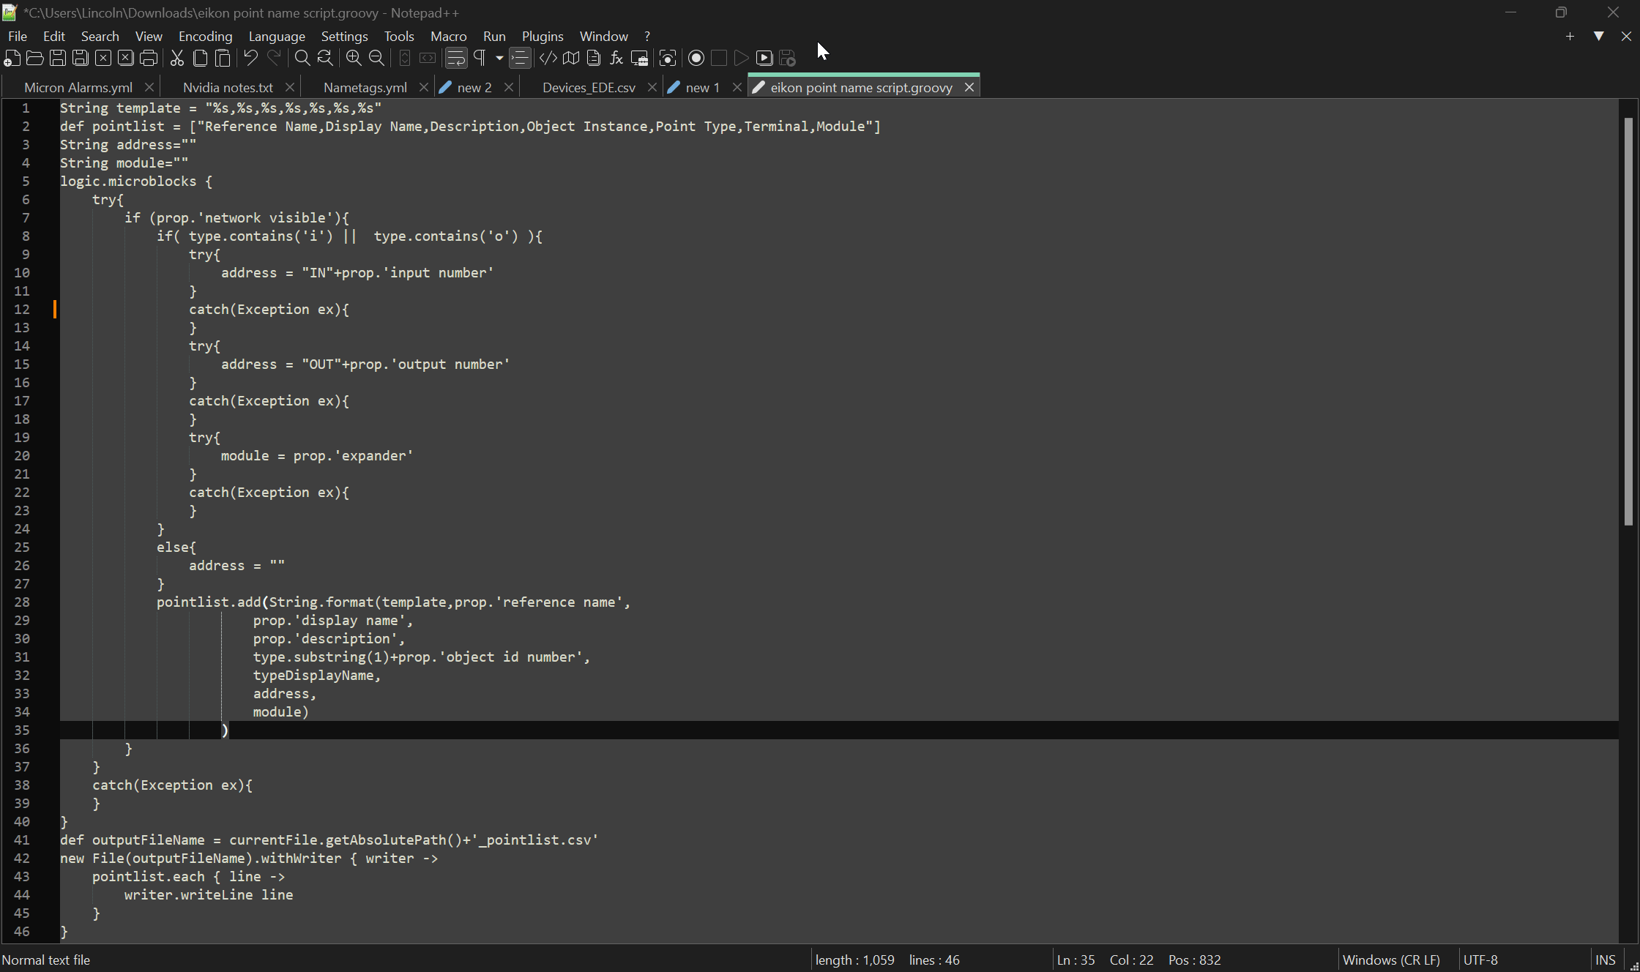Run macro multiple times icon
The height and width of the screenshot is (972, 1640).
(x=764, y=58)
